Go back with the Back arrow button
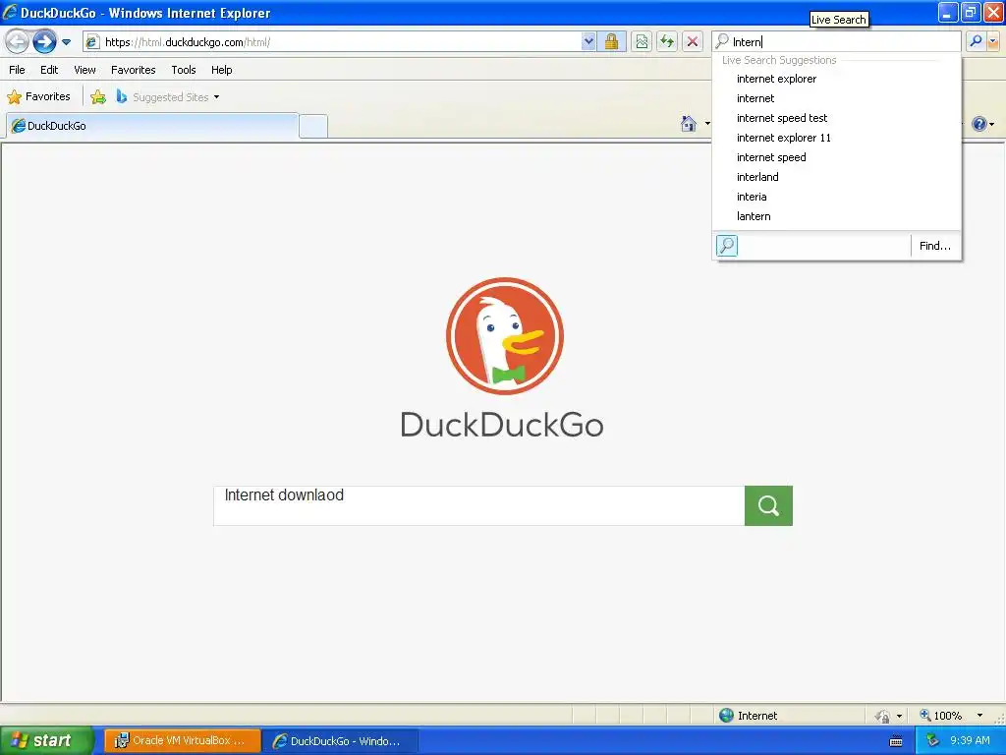This screenshot has height=755, width=1006. 17,42
